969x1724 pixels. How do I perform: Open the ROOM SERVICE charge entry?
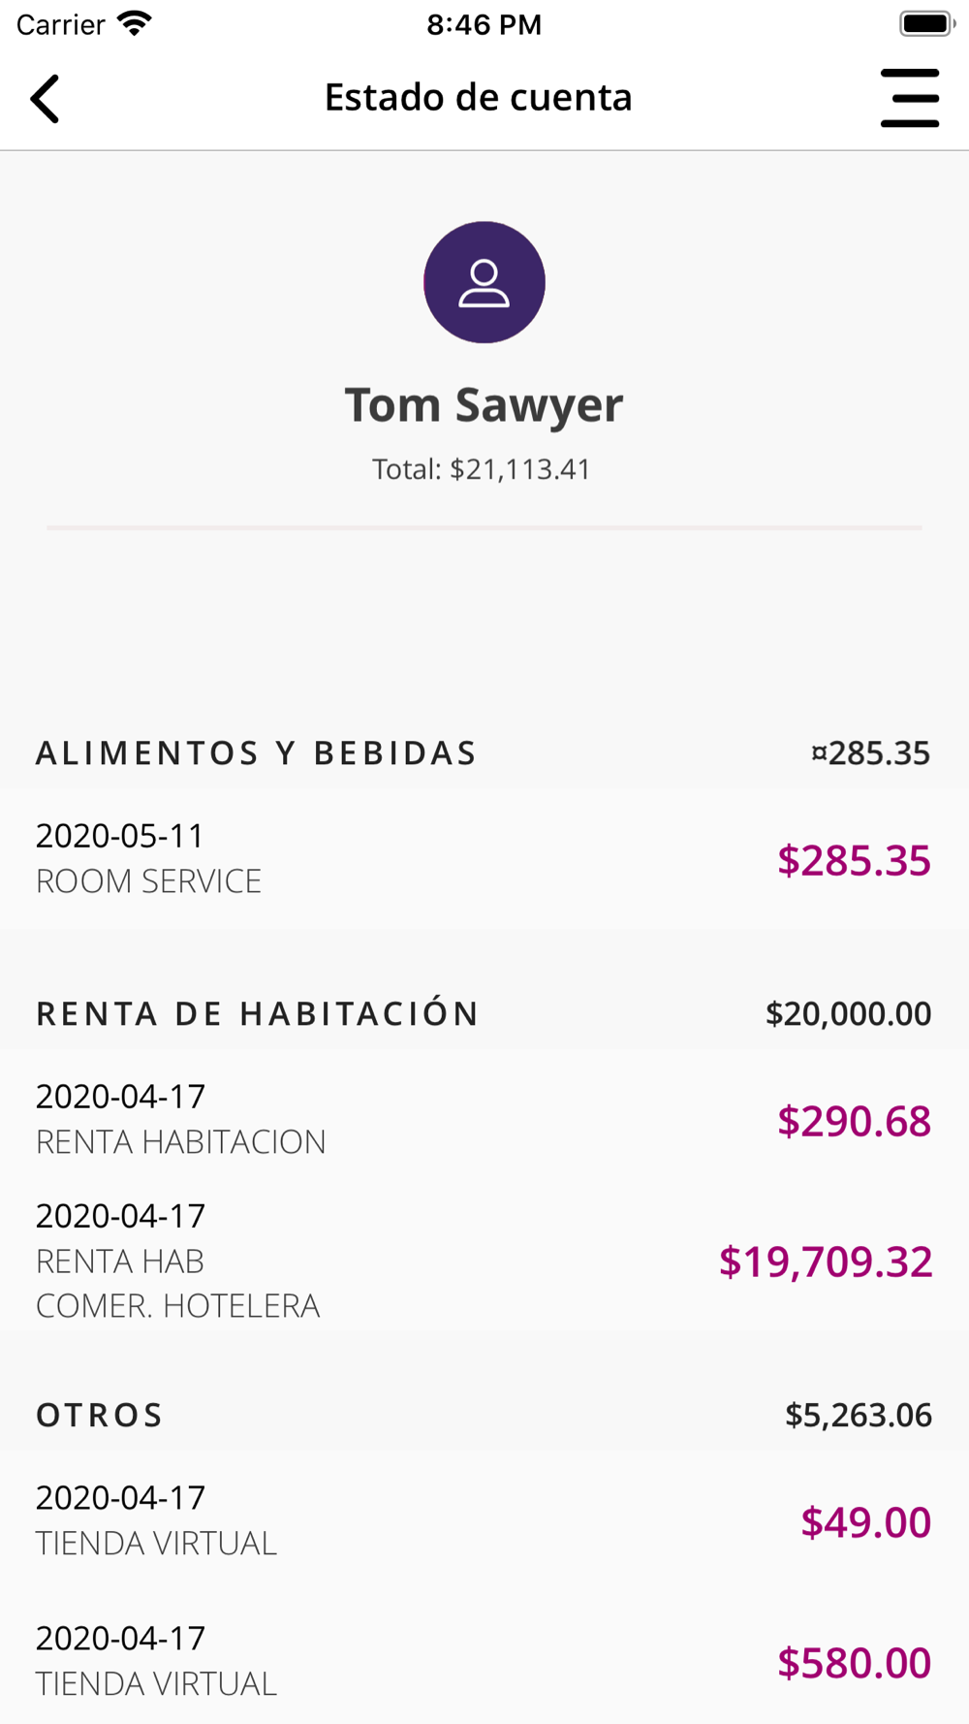pyautogui.click(x=484, y=858)
